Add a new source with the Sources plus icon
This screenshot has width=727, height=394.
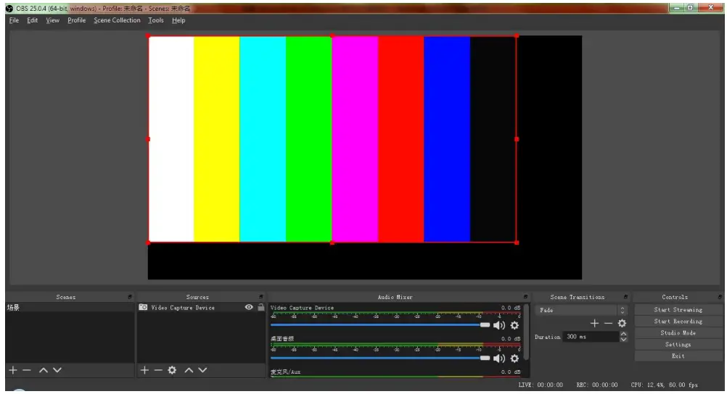point(144,370)
